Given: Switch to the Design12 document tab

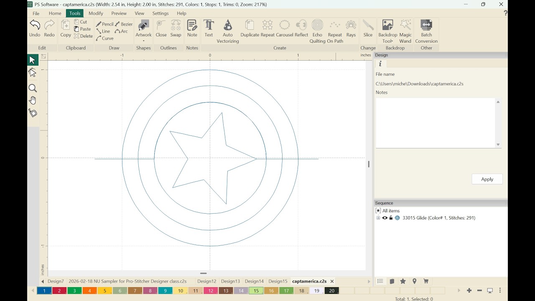Looking at the screenshot, I should [207, 281].
